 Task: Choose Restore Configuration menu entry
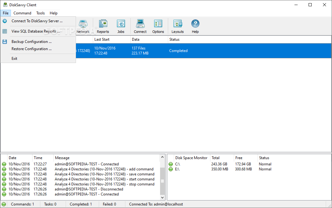[x=38, y=49]
